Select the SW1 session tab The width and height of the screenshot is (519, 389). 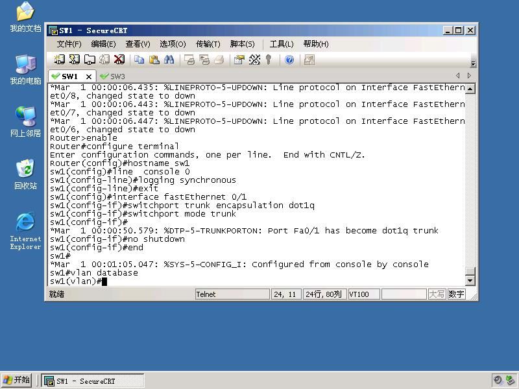click(69, 77)
